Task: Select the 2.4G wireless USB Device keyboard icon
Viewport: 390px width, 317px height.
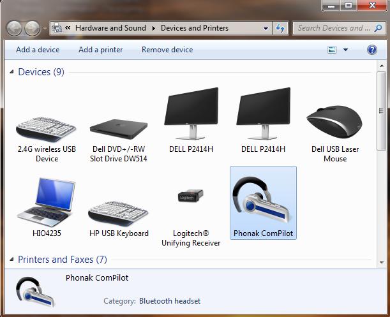Action: pos(46,129)
